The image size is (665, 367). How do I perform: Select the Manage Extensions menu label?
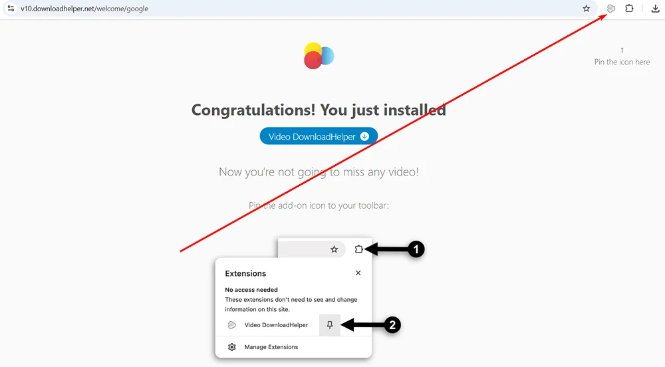pyautogui.click(x=271, y=347)
